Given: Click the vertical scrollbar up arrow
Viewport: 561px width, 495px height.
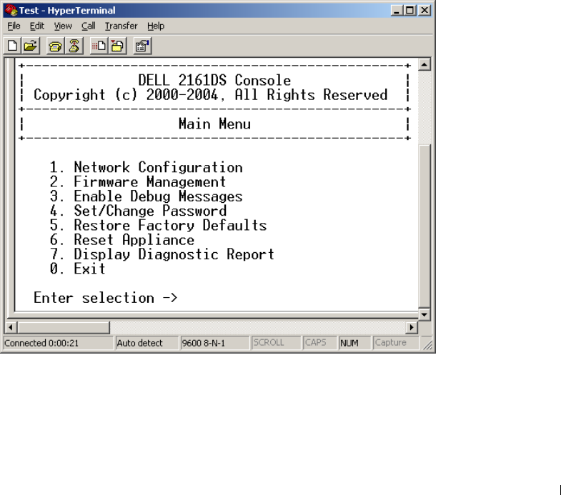Looking at the screenshot, I should [425, 65].
